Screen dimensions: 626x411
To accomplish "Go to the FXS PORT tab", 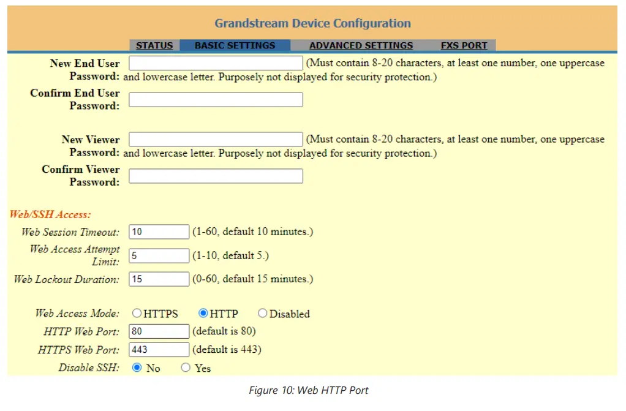I will pyautogui.click(x=464, y=45).
